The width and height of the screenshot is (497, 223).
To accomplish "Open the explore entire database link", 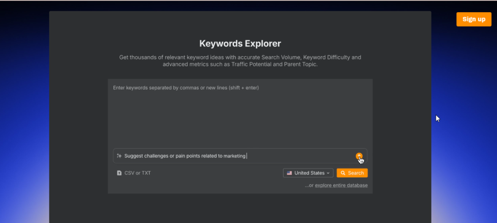I will point(341,185).
